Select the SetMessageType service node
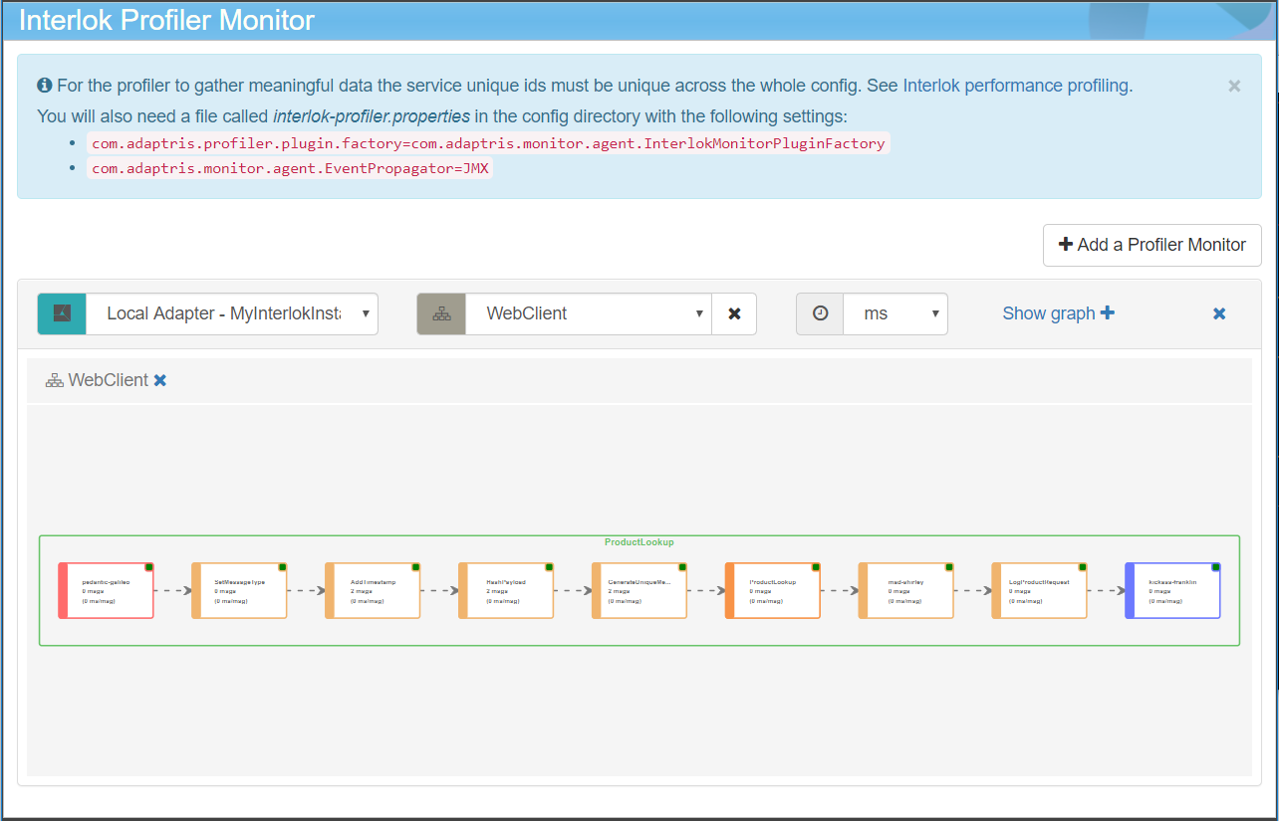The width and height of the screenshot is (1279, 821). coord(239,591)
